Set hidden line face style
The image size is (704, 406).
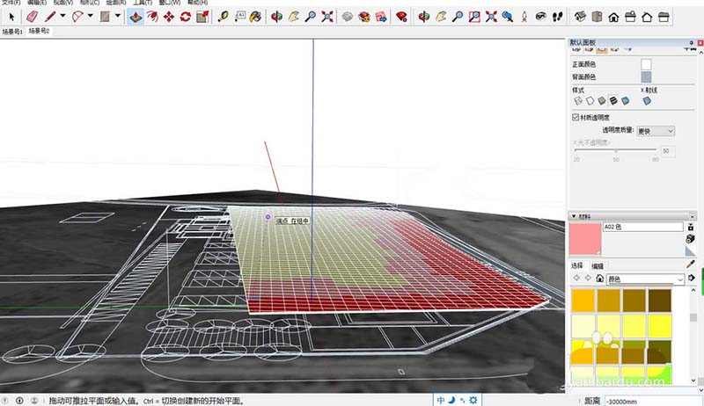[x=590, y=101]
